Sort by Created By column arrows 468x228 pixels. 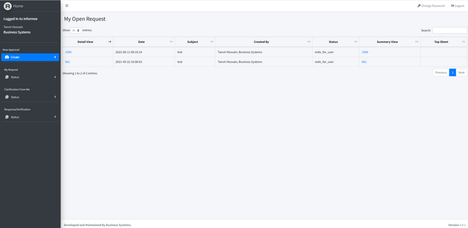(309, 42)
